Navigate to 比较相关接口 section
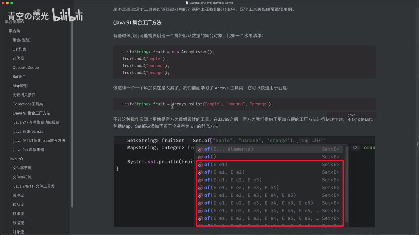The image size is (419, 235). 24,95
